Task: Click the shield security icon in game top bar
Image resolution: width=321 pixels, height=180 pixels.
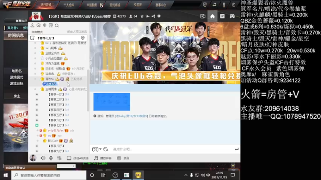Action: tap(205, 5)
